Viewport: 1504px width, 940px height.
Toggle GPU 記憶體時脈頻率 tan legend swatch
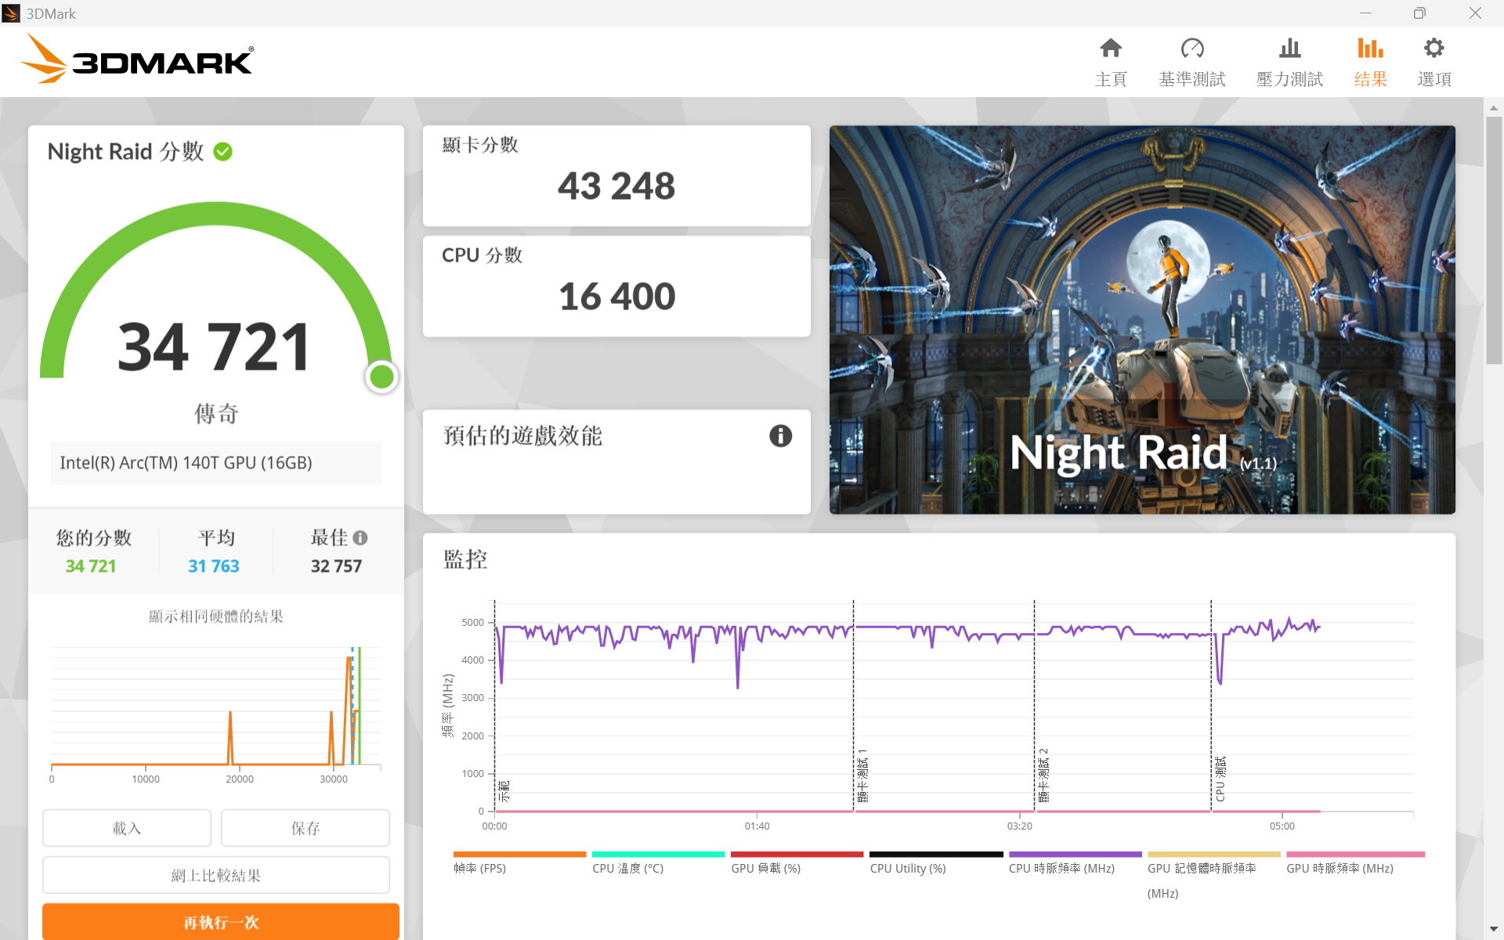click(x=1213, y=855)
